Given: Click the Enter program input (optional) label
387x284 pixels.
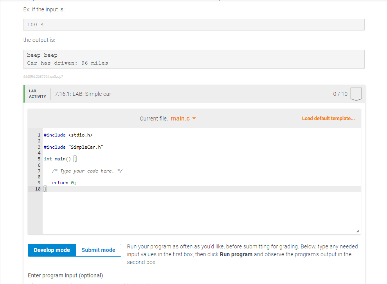Looking at the screenshot, I should pyautogui.click(x=65, y=275).
